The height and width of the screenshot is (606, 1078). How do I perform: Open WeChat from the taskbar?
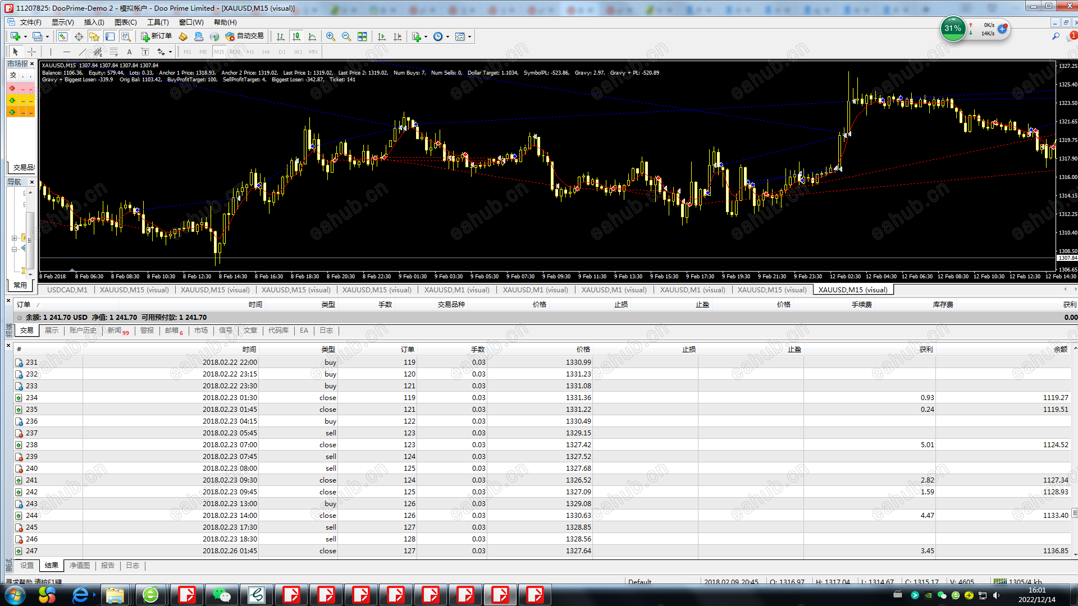[222, 595]
